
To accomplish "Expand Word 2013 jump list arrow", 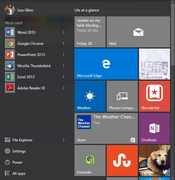I will (64, 32).
